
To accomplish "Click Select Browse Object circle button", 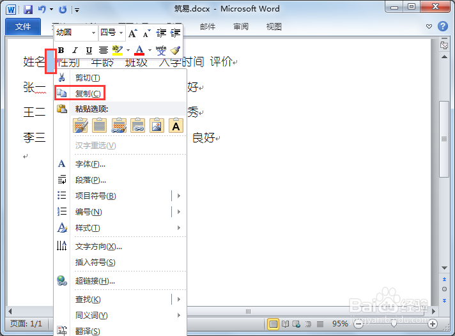I will click(444, 289).
